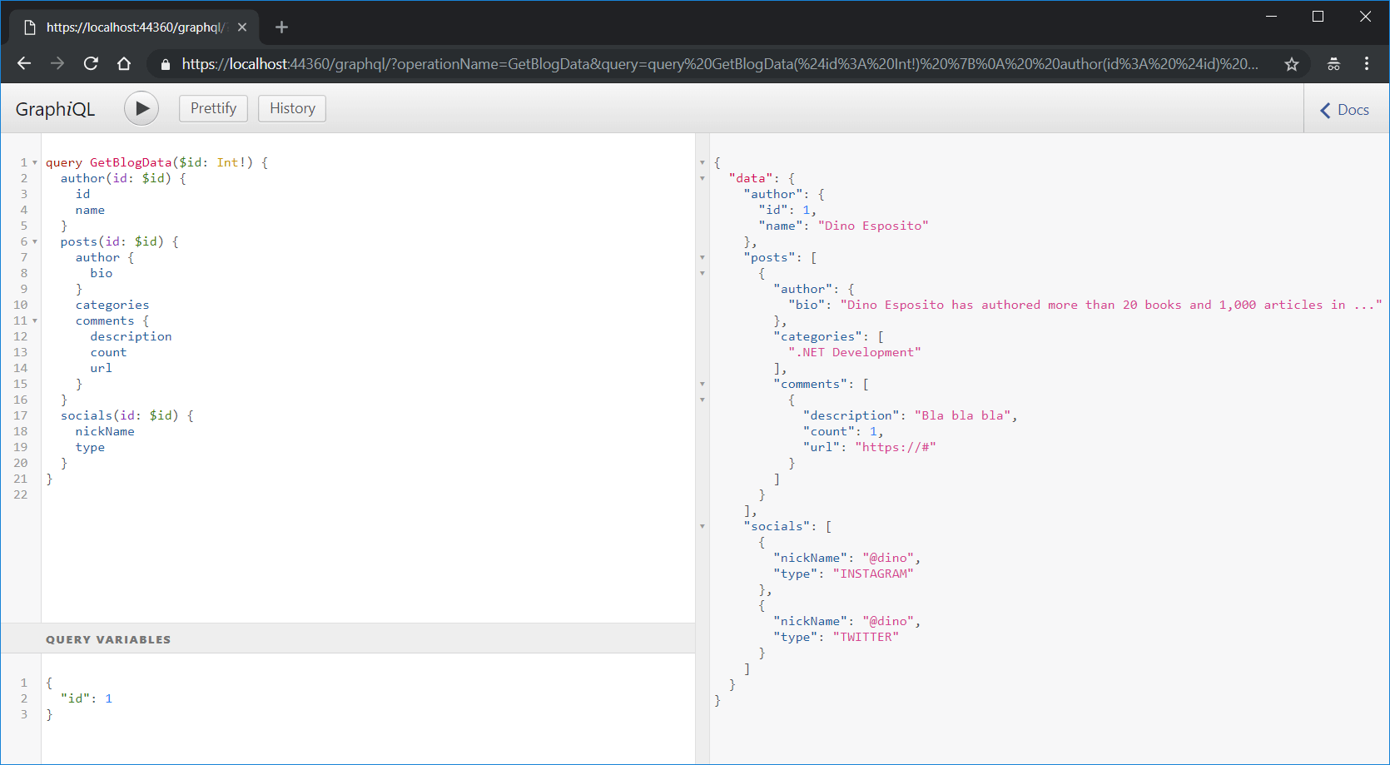Open the History panel
Screen dimensions: 1390x765
(x=292, y=108)
